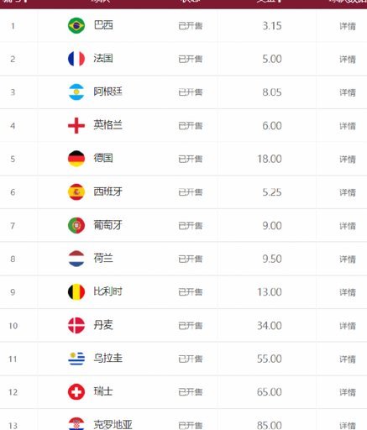
Task: Click the 阿根廷 team name
Action: pos(107,92)
